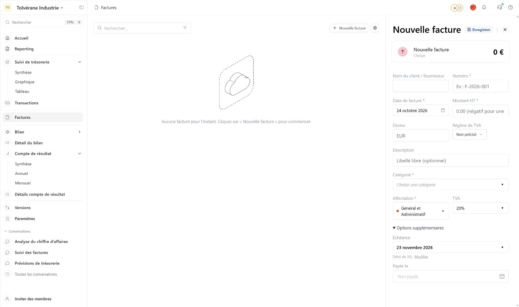Collapse Suivi de trésorerie section
The image size is (519, 307).
point(80,62)
